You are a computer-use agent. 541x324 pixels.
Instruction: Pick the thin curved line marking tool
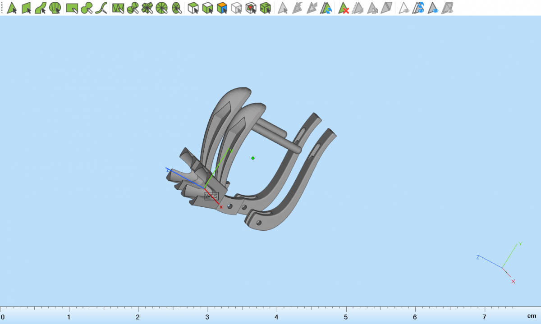[x=101, y=8]
